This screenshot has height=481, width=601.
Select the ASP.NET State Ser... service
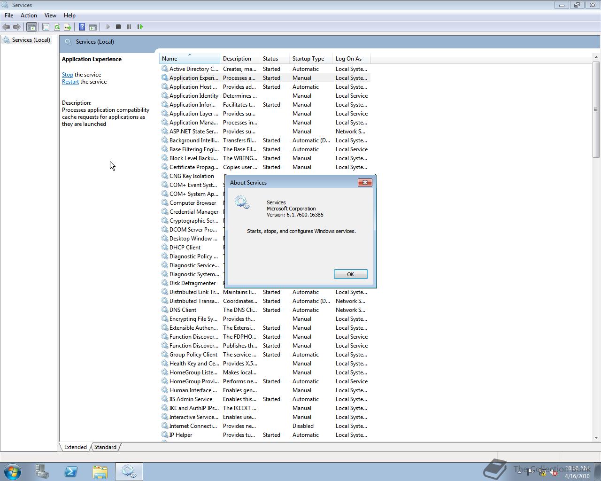click(265, 132)
